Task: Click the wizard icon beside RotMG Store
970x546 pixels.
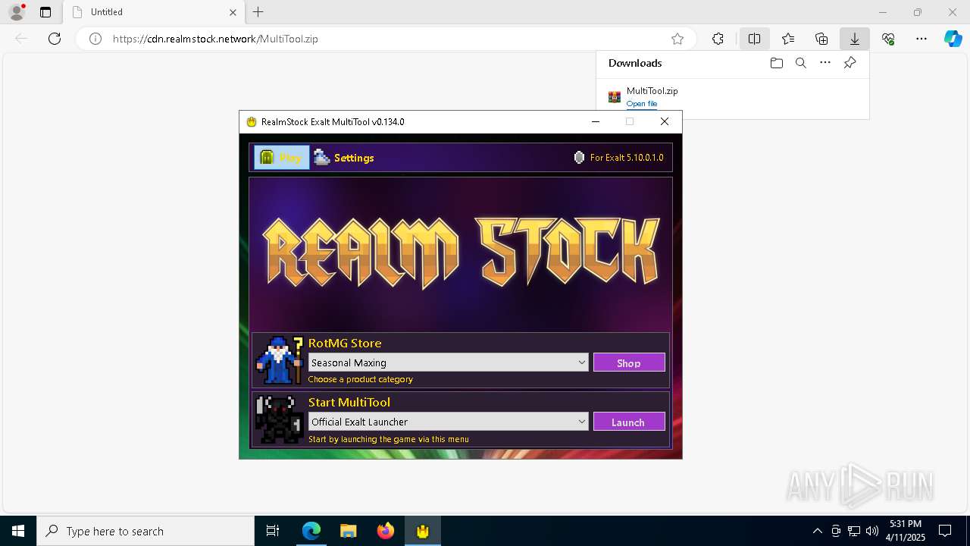Action: 280,359
